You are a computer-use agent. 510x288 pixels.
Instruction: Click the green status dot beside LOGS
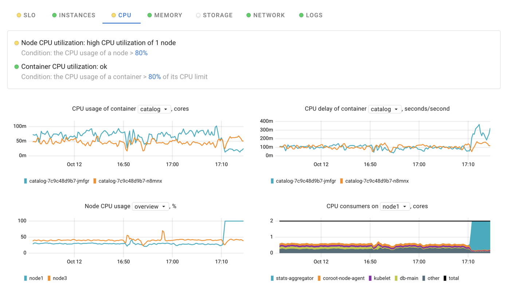301,15
